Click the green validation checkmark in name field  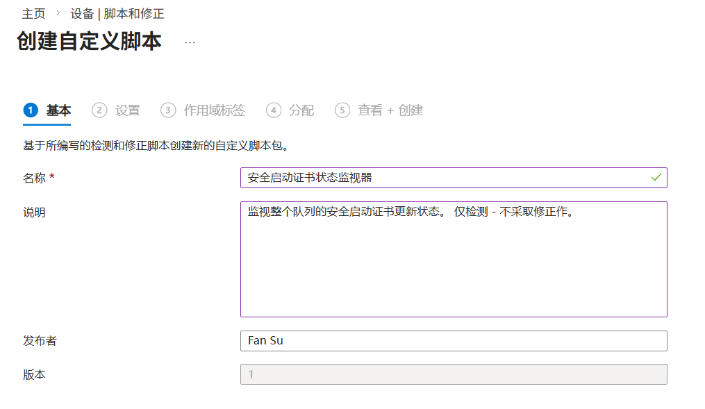point(656,178)
